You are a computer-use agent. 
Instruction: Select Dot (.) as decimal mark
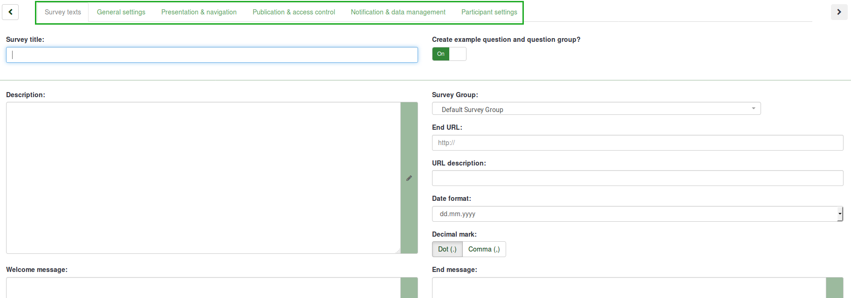447,249
